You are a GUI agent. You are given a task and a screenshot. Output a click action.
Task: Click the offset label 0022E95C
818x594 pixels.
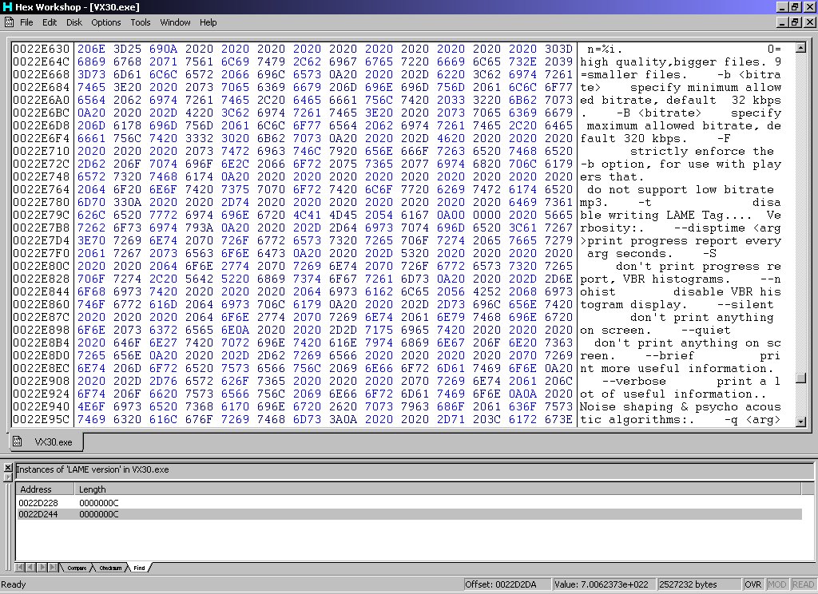coord(42,419)
